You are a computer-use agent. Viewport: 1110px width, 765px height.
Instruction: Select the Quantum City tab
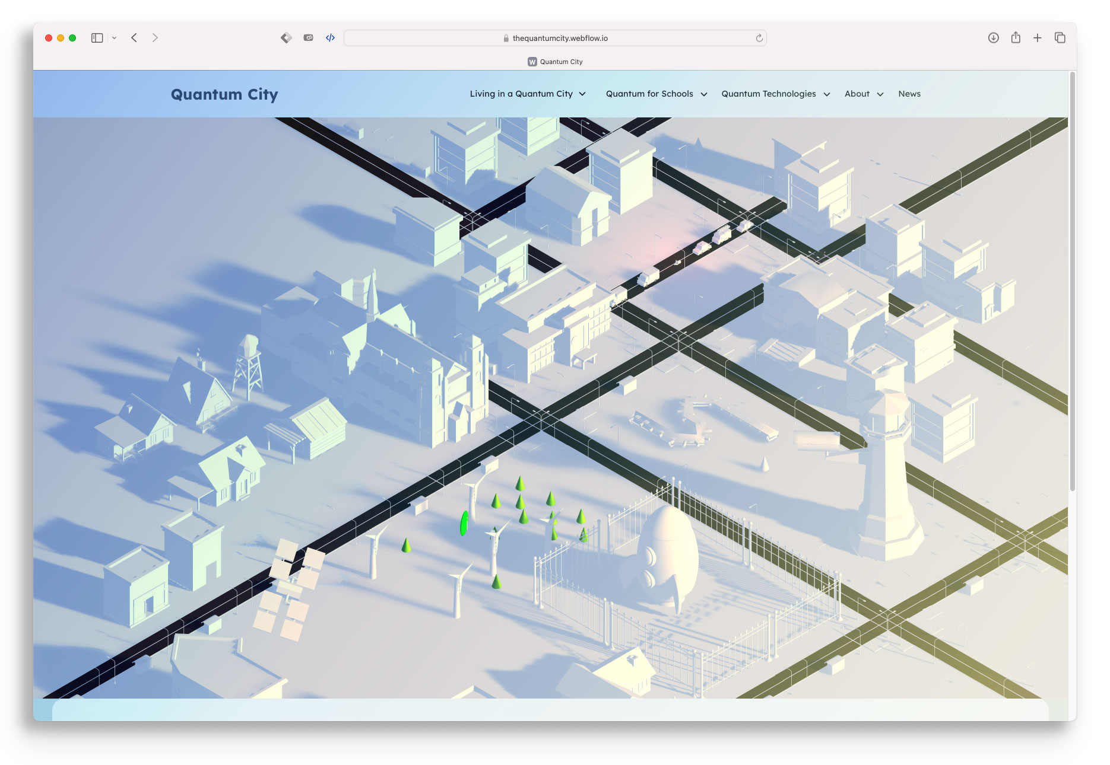coord(555,60)
